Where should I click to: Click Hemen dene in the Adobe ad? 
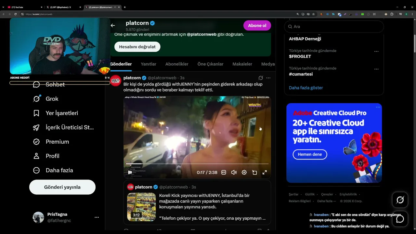(x=310, y=154)
